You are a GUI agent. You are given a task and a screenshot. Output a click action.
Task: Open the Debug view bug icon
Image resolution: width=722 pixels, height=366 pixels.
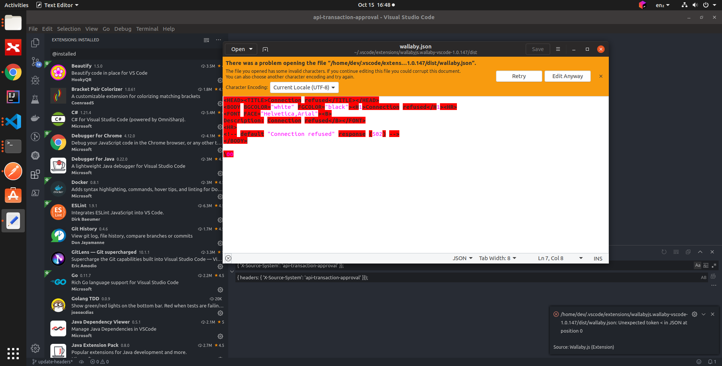(35, 80)
